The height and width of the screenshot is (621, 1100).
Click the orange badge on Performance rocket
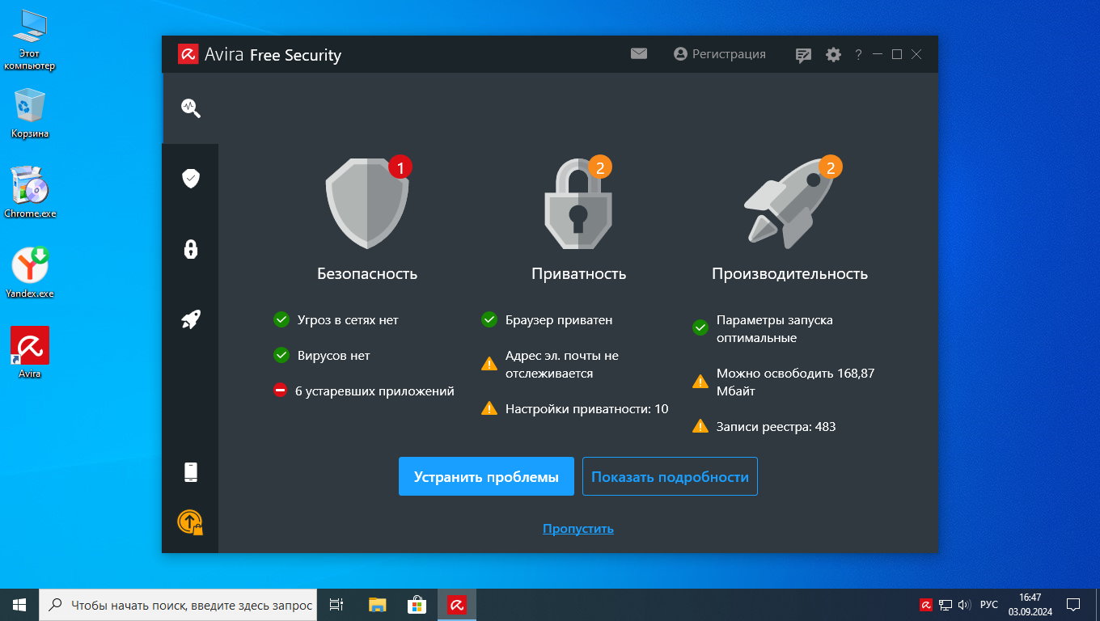point(831,167)
